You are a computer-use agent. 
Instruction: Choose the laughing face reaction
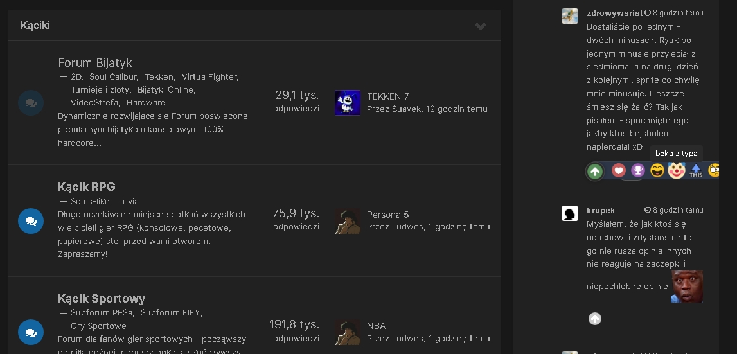(x=657, y=170)
